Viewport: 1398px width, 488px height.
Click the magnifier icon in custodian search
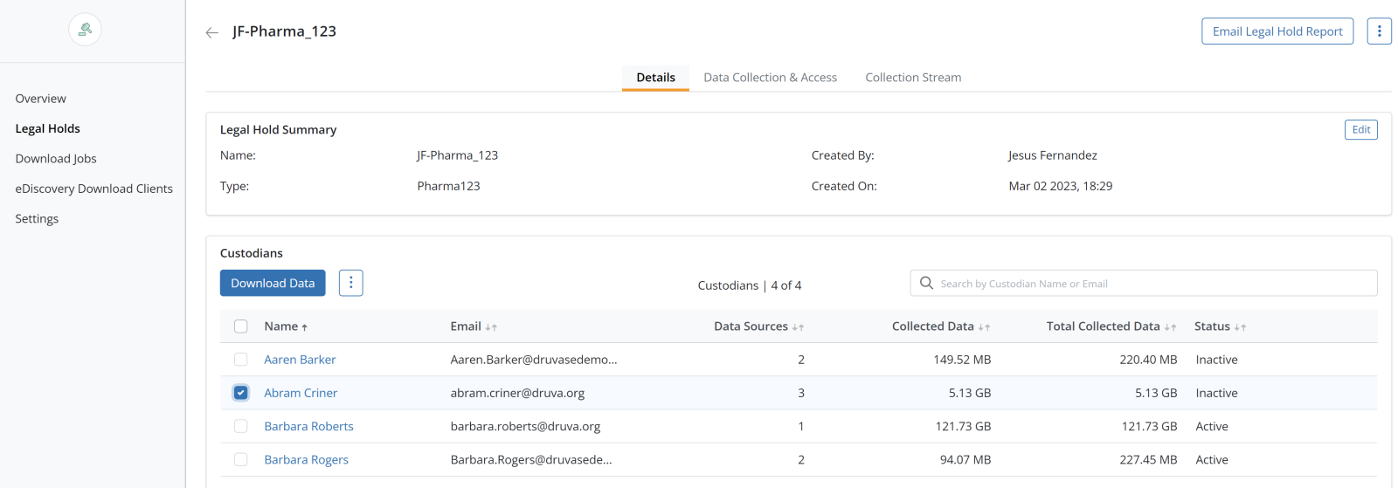926,283
